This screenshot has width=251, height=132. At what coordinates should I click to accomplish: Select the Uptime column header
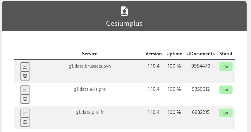click(x=174, y=54)
